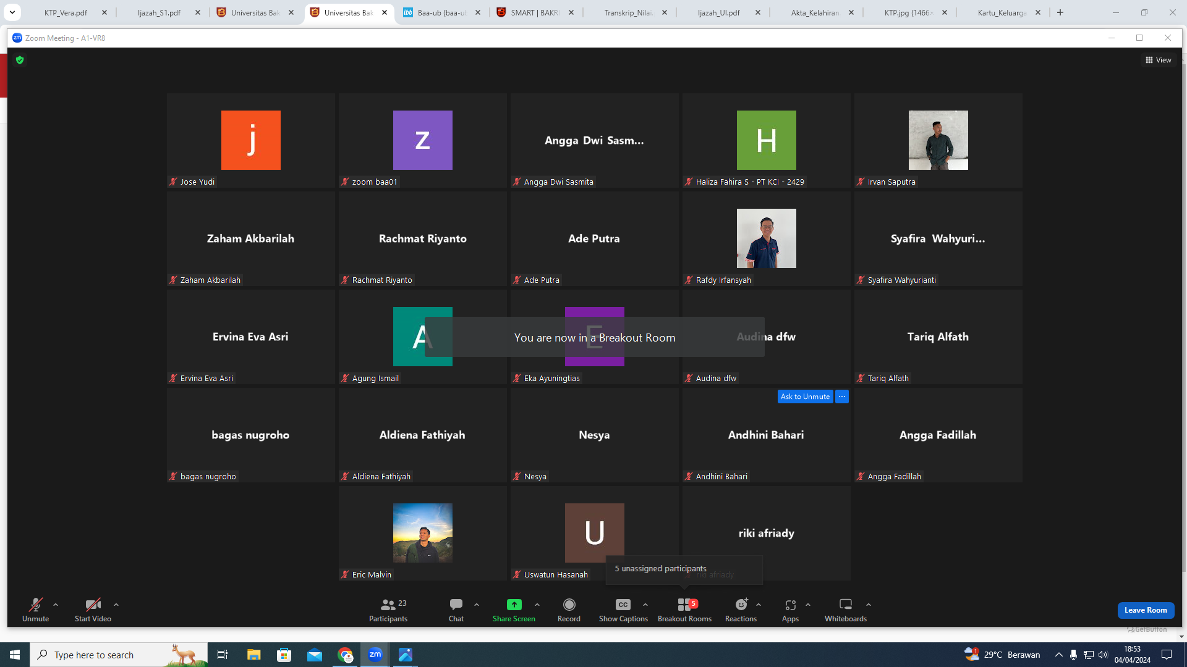Expand caption options arrow
Screen dimensions: 1187x667
coord(645,605)
